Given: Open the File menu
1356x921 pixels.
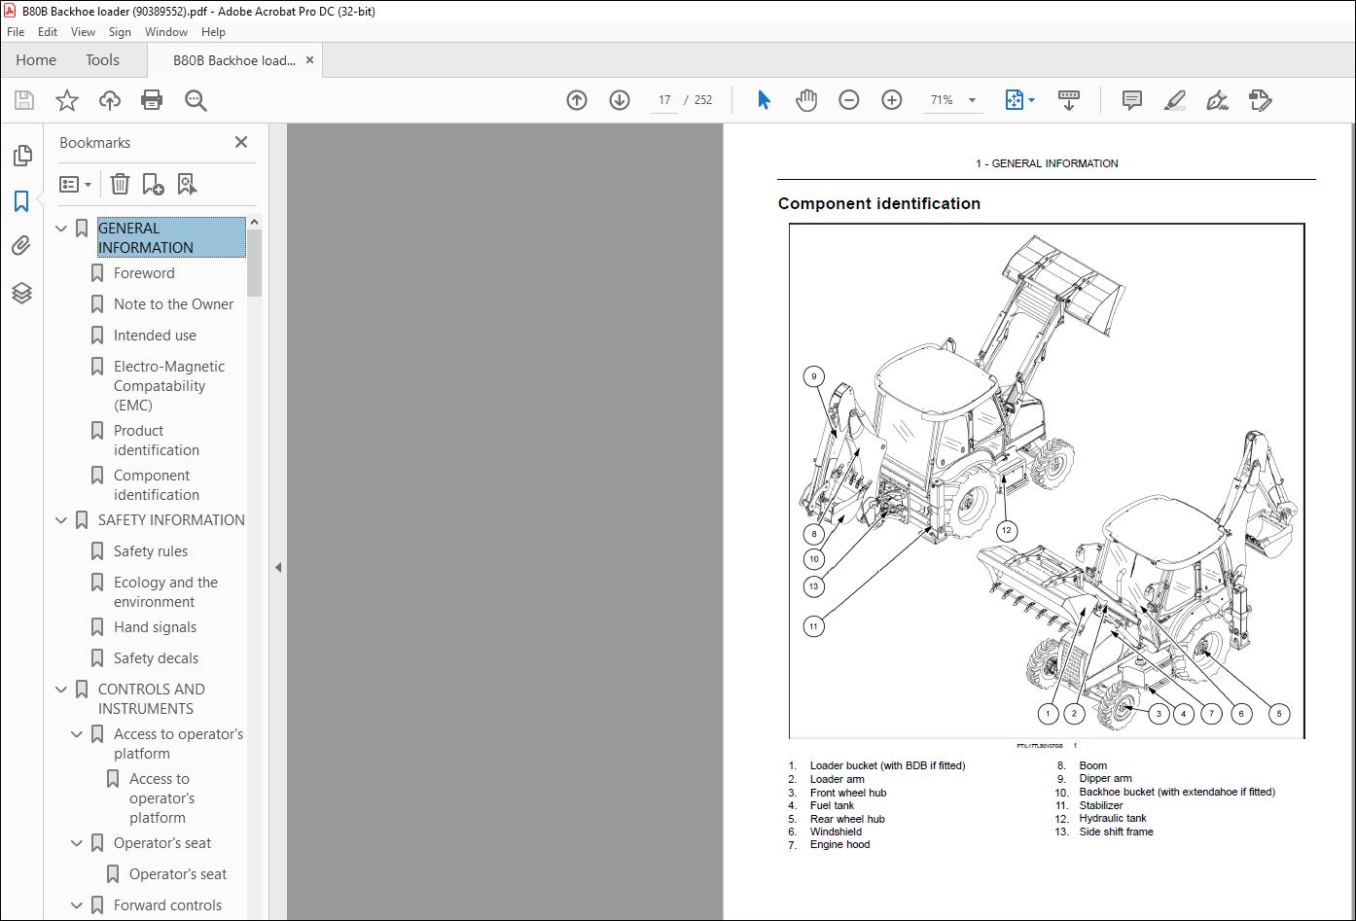Looking at the screenshot, I should click(x=16, y=32).
